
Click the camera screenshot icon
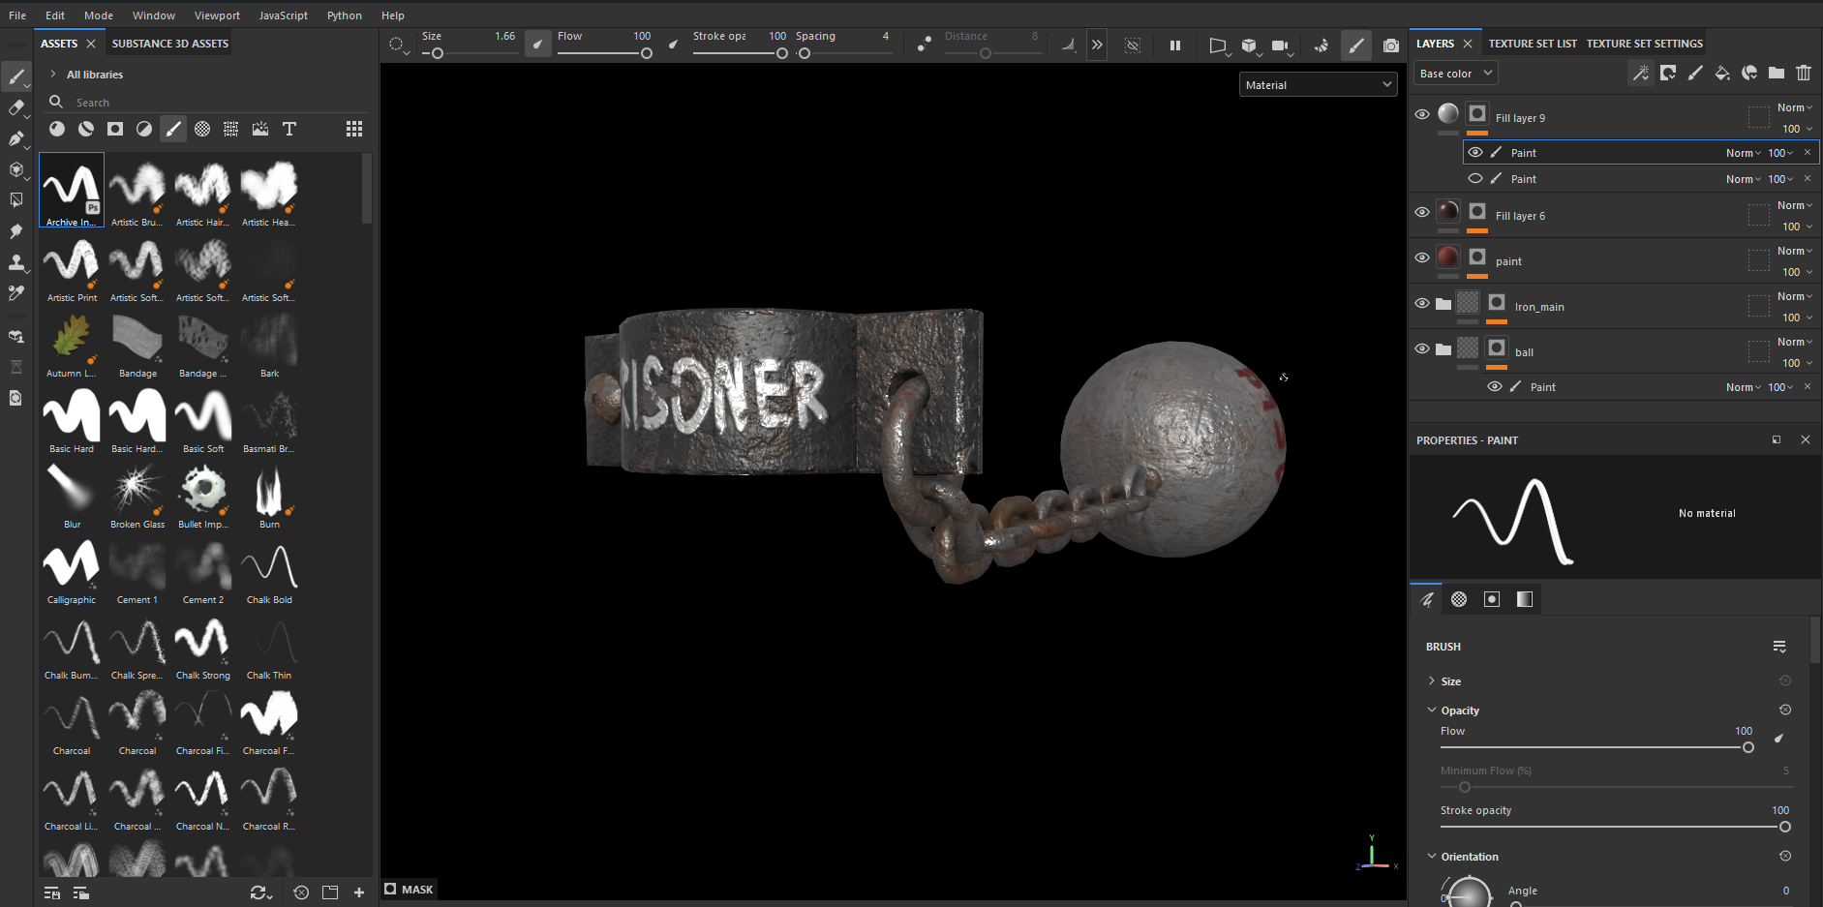[x=1390, y=45]
